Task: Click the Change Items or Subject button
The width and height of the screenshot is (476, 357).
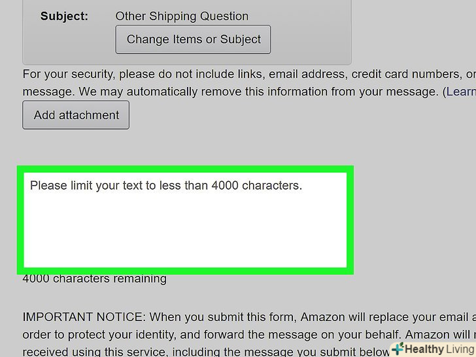Action: click(193, 39)
